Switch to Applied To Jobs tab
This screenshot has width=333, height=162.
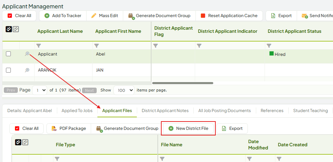[77, 111]
